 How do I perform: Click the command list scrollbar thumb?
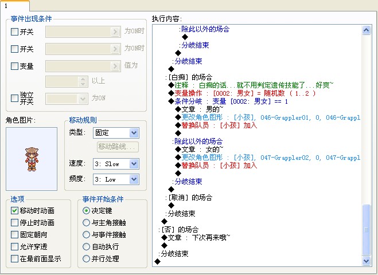(x=366, y=230)
